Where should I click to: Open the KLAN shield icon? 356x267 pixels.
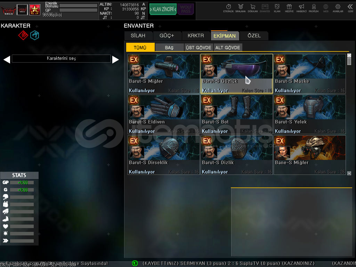tap(277, 8)
